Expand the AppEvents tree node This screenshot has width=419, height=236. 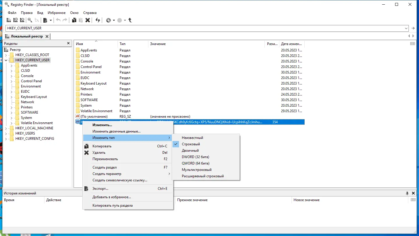tap(12, 65)
